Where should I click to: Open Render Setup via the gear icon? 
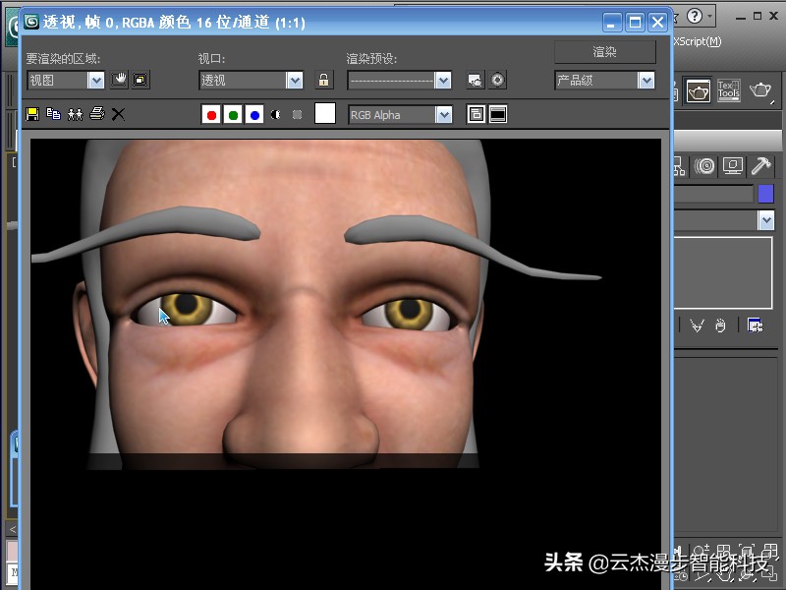(498, 81)
